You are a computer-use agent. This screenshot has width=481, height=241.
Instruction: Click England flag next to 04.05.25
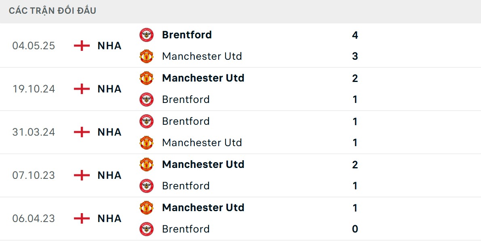pos(82,46)
